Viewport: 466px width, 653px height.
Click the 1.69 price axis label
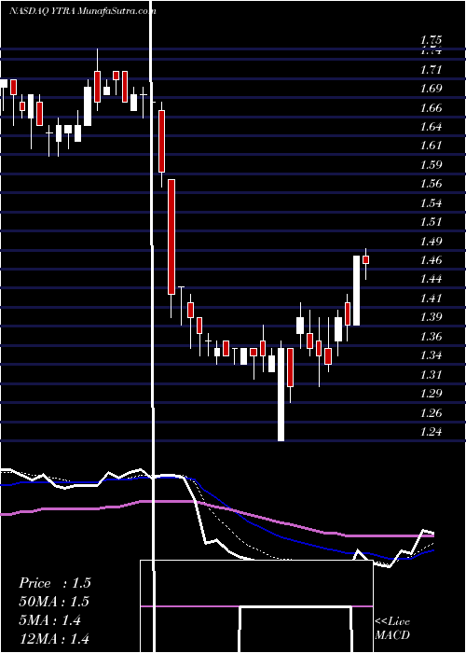(x=431, y=89)
